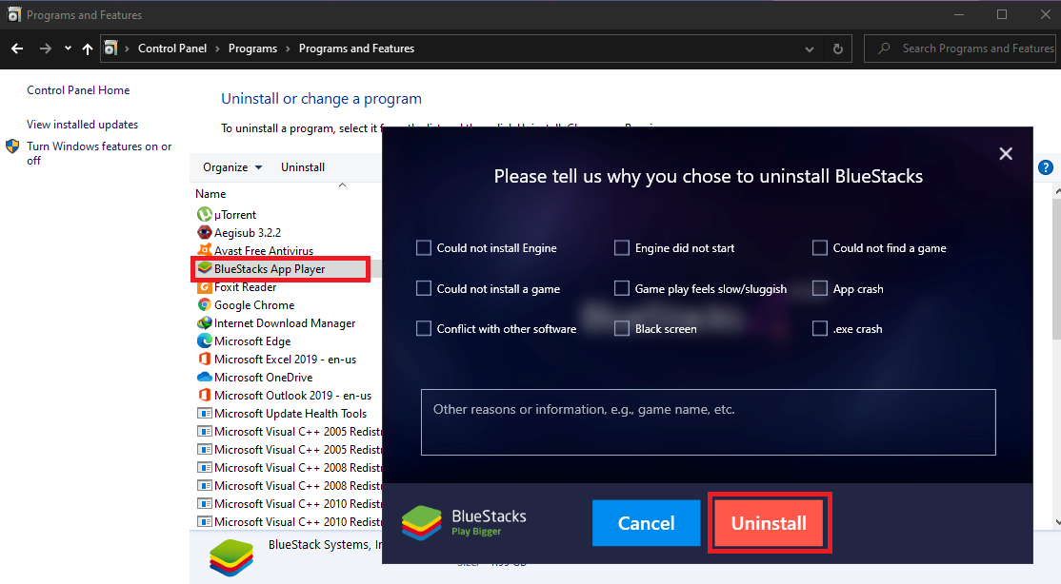Select the BlueStacks App Player icon in the list
The width and height of the screenshot is (1061, 584).
click(205, 268)
